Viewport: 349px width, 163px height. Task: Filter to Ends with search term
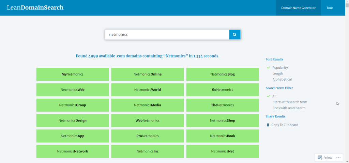coord(289,108)
